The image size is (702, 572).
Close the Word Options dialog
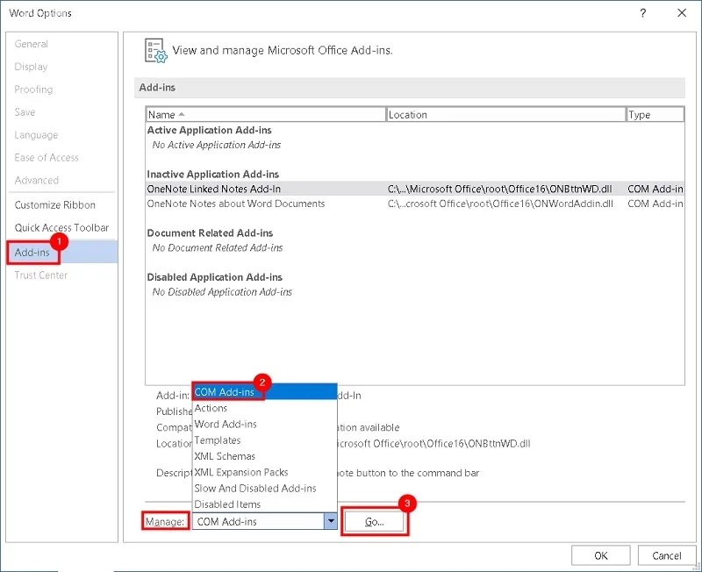(682, 13)
